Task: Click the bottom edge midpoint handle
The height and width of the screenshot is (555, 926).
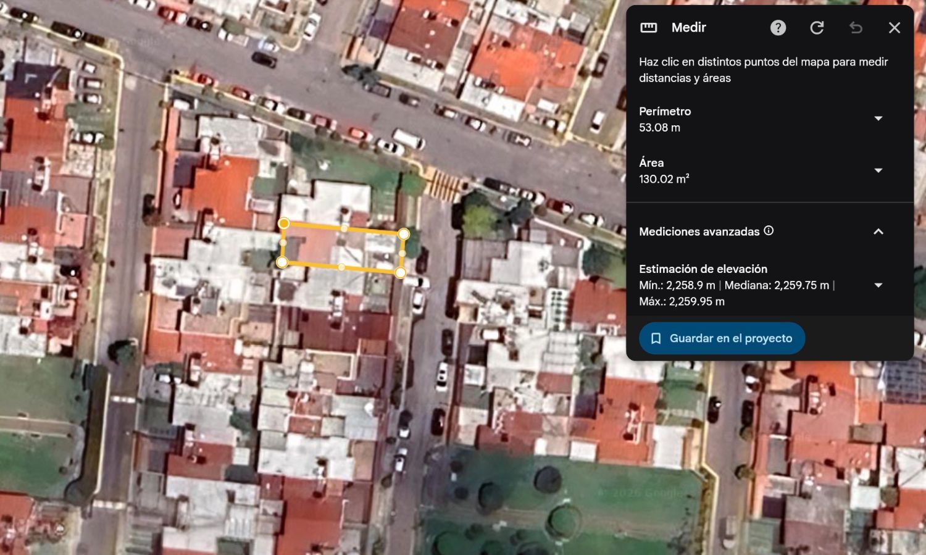Action: click(x=341, y=267)
